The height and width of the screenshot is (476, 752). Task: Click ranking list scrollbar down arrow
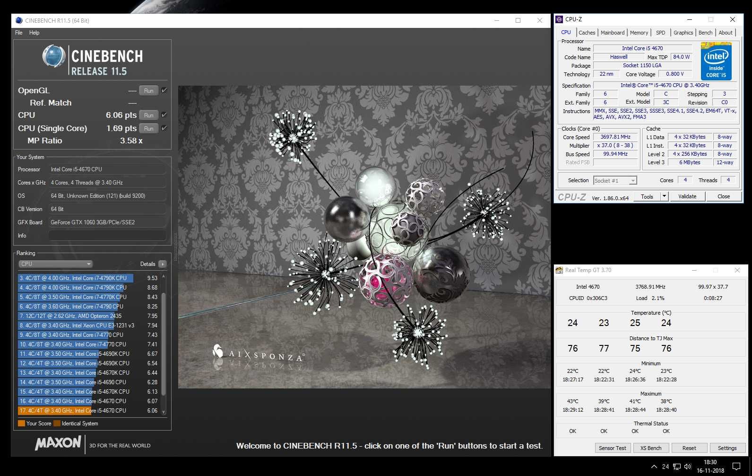point(164,412)
